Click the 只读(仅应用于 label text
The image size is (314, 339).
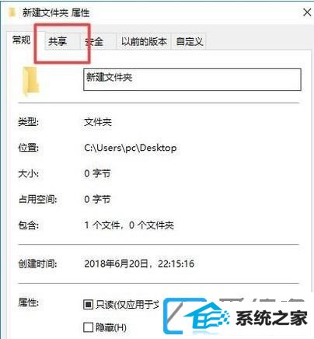[x=127, y=305]
